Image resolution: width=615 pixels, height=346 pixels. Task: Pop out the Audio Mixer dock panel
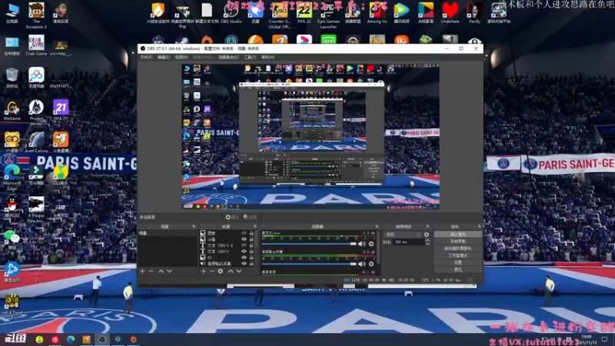pyautogui.click(x=377, y=226)
